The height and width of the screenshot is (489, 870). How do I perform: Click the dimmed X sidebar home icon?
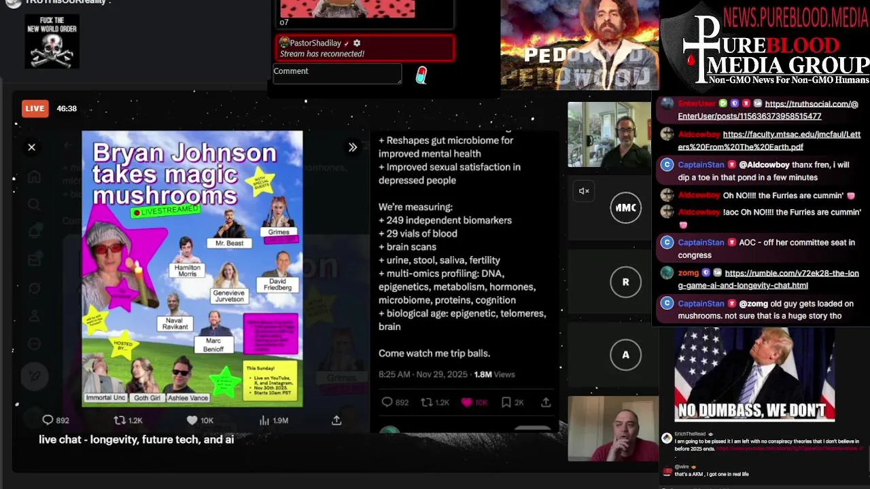pyautogui.click(x=34, y=177)
